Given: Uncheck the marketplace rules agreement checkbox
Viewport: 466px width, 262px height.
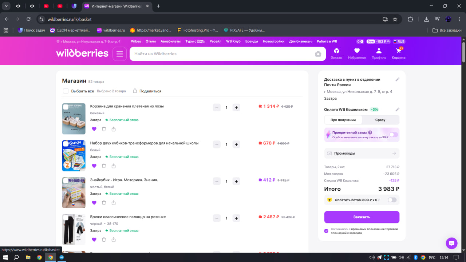Looking at the screenshot, I should [326, 231].
